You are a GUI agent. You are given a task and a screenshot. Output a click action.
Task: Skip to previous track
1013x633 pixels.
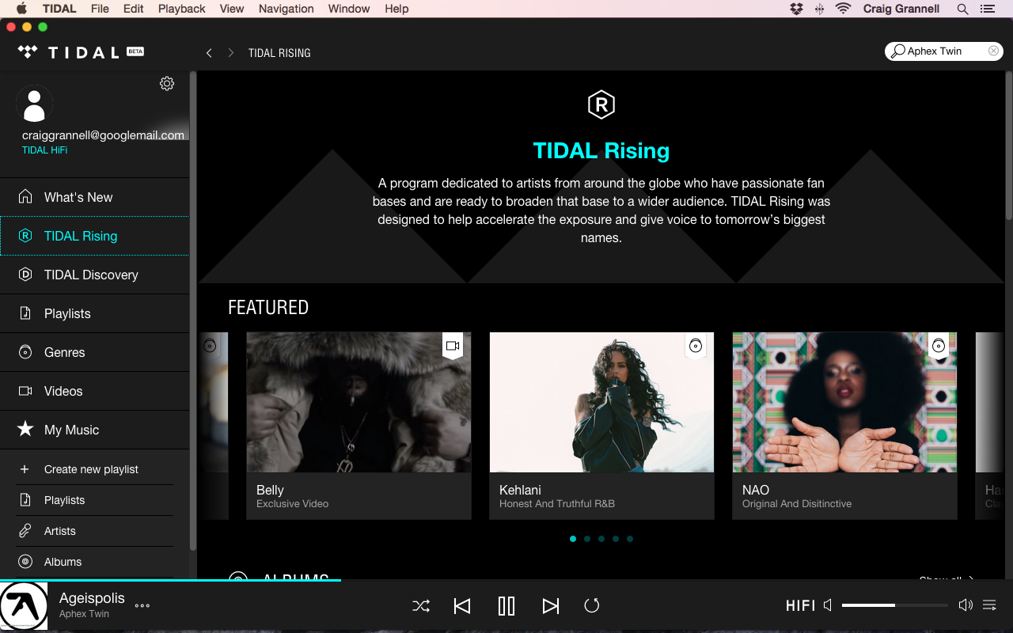462,606
